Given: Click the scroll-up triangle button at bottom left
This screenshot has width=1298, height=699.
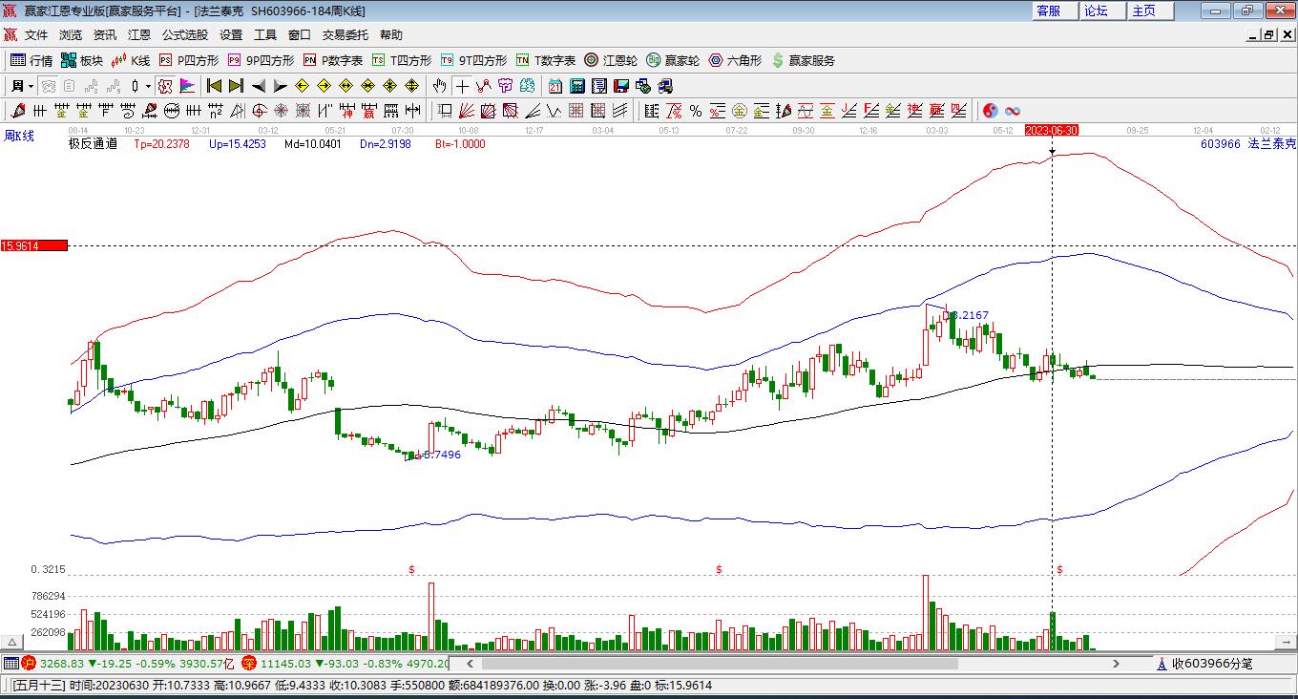Looking at the screenshot, I should coord(12,643).
